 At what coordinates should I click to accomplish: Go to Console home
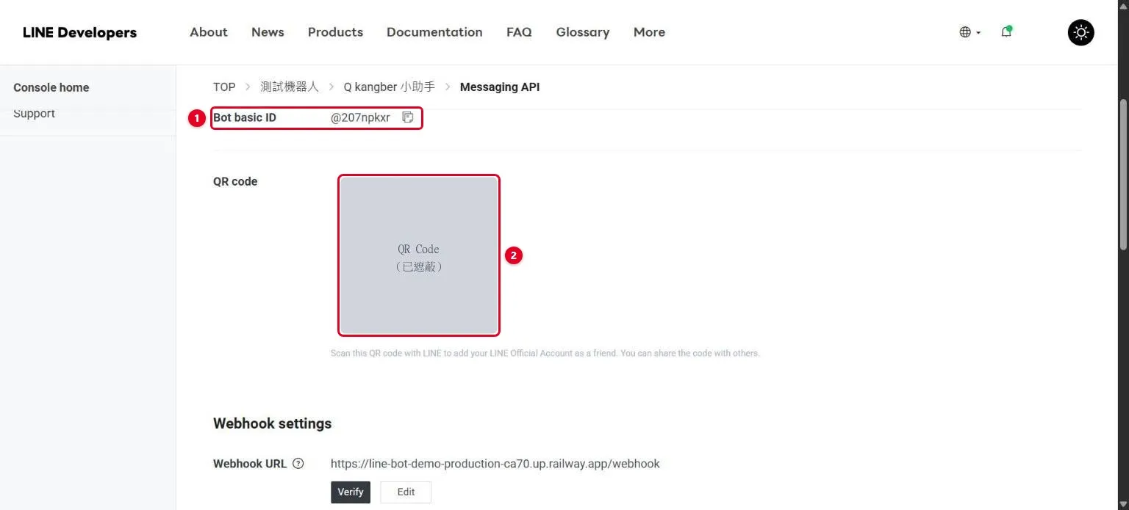[x=51, y=87]
